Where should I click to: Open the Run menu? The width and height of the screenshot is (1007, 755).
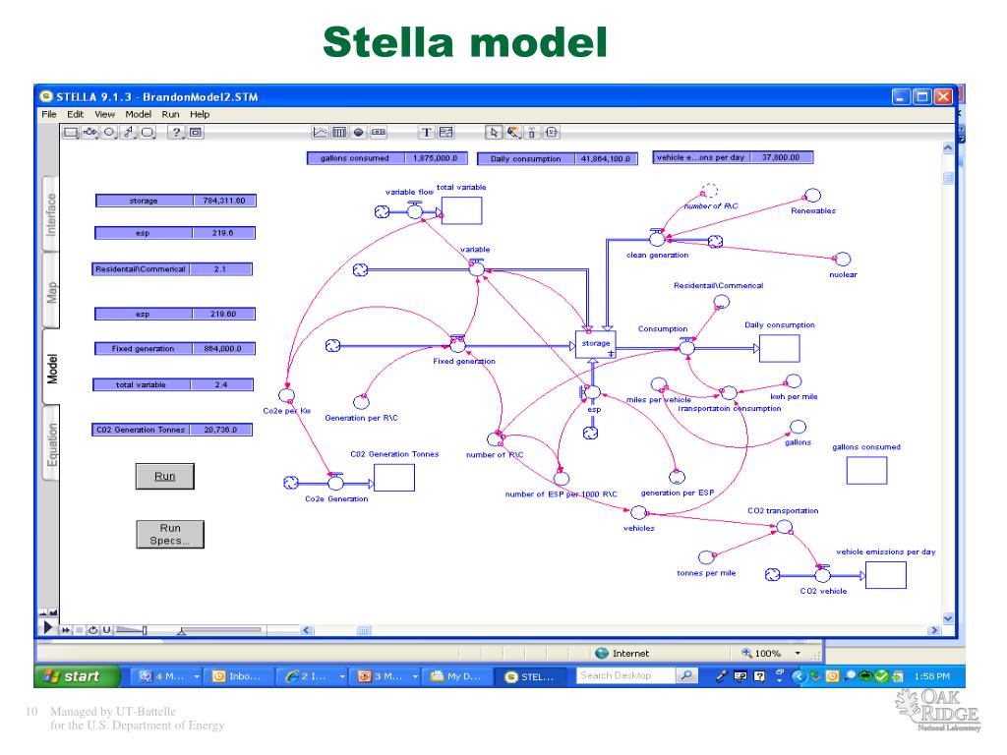click(x=170, y=114)
